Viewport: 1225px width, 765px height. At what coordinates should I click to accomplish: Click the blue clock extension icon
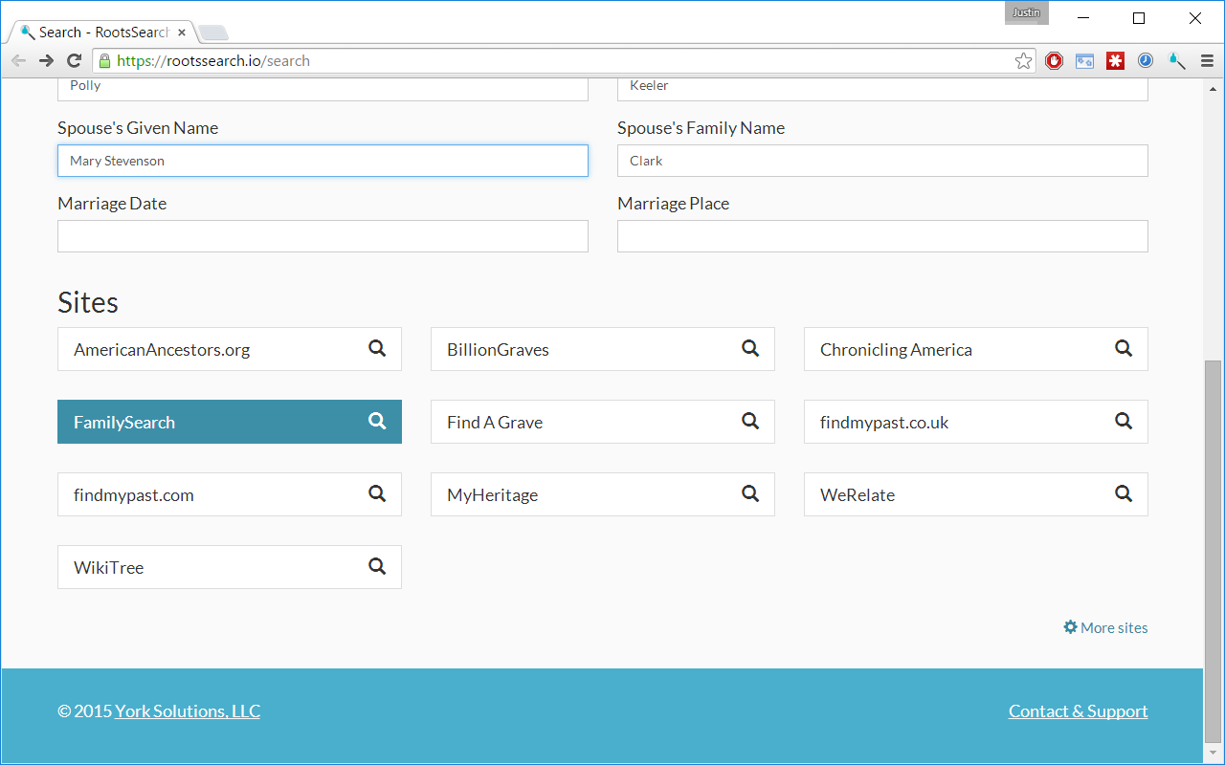pos(1146,61)
